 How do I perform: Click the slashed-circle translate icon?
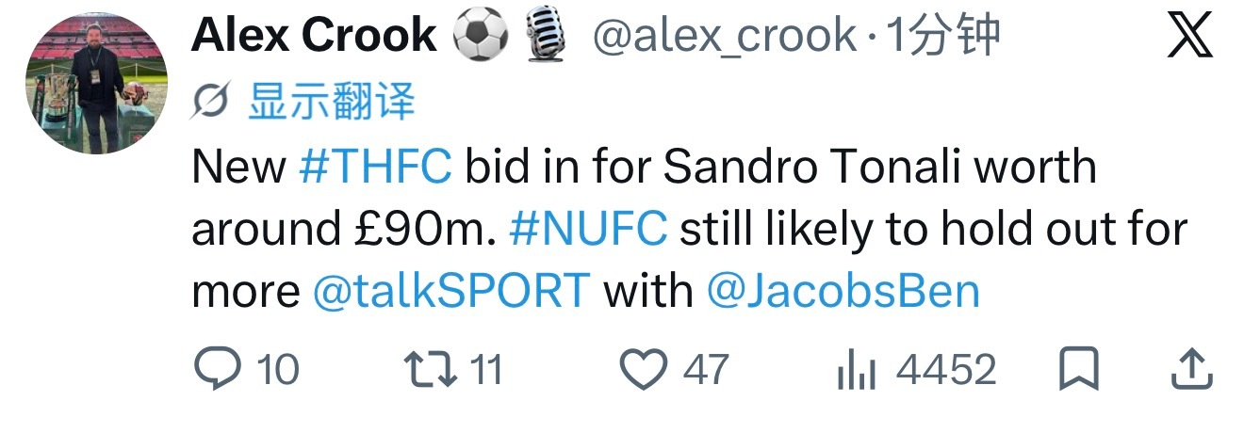click(209, 102)
